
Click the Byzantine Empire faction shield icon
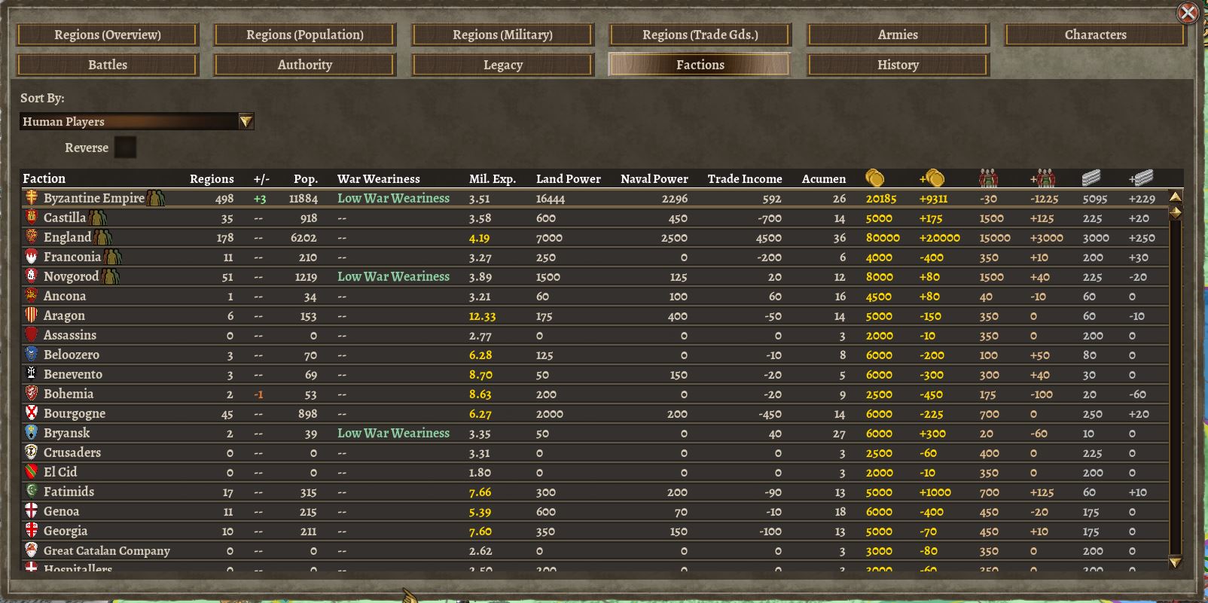(x=32, y=198)
